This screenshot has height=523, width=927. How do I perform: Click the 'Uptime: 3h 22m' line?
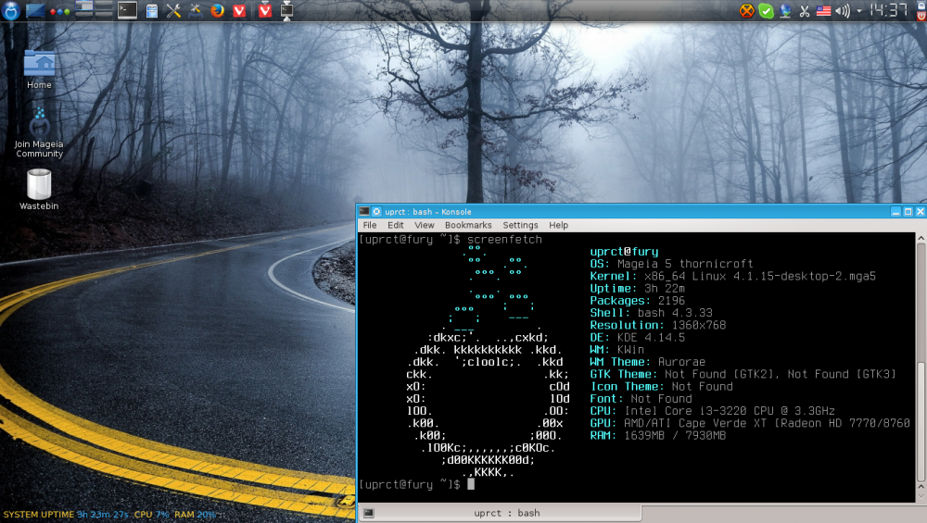[637, 289]
